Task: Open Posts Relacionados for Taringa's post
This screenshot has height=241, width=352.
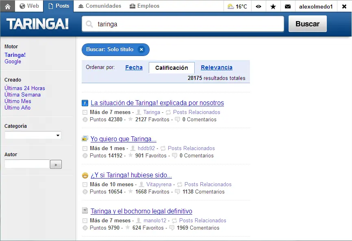Action: 196,112
